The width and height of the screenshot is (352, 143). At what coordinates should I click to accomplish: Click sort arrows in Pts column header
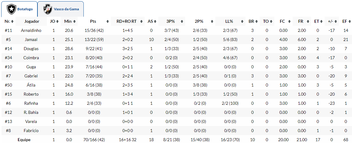click(x=107, y=21)
